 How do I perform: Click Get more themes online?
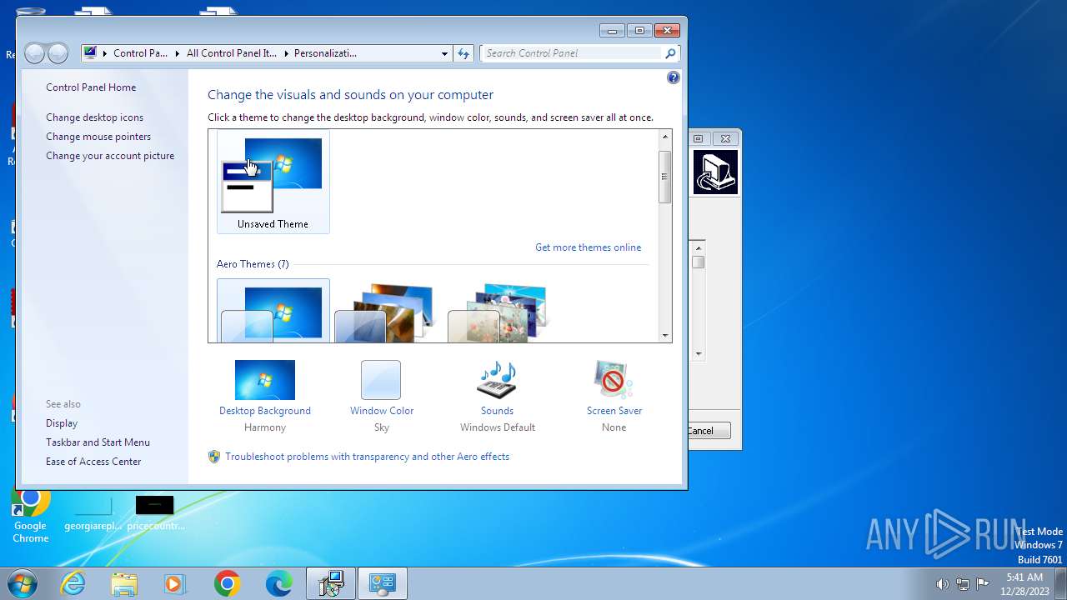[589, 247]
